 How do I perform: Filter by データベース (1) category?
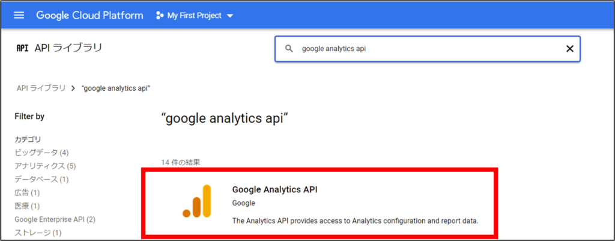[x=41, y=179]
